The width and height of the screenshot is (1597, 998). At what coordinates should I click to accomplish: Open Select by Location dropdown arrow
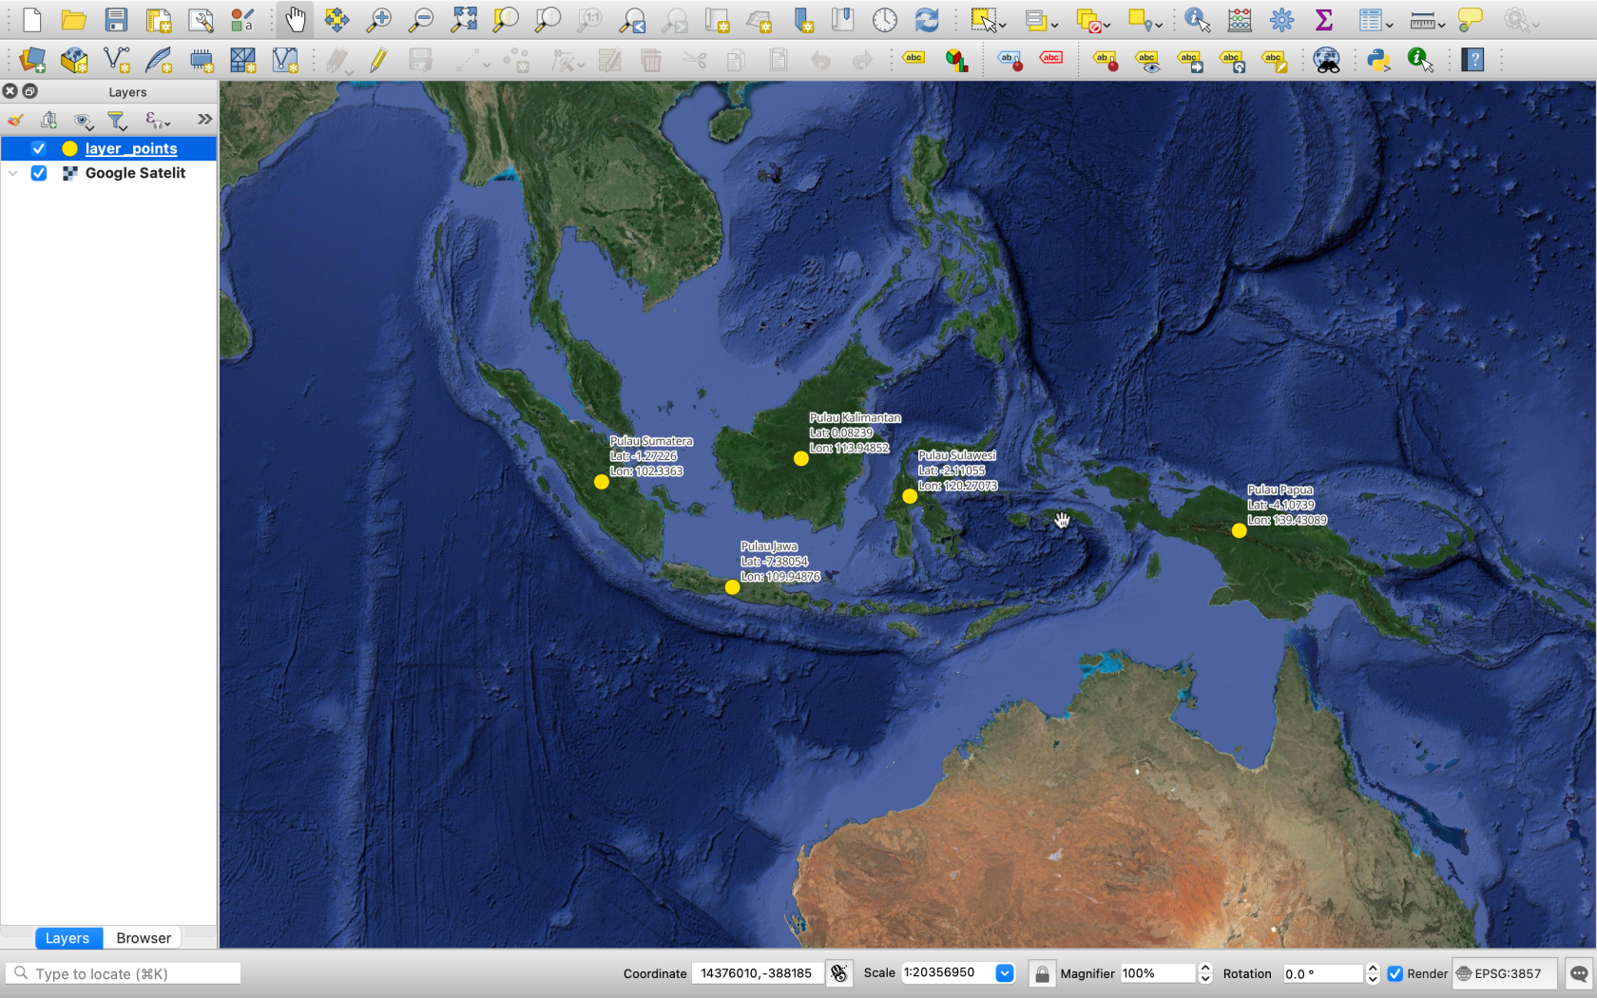click(x=1160, y=25)
